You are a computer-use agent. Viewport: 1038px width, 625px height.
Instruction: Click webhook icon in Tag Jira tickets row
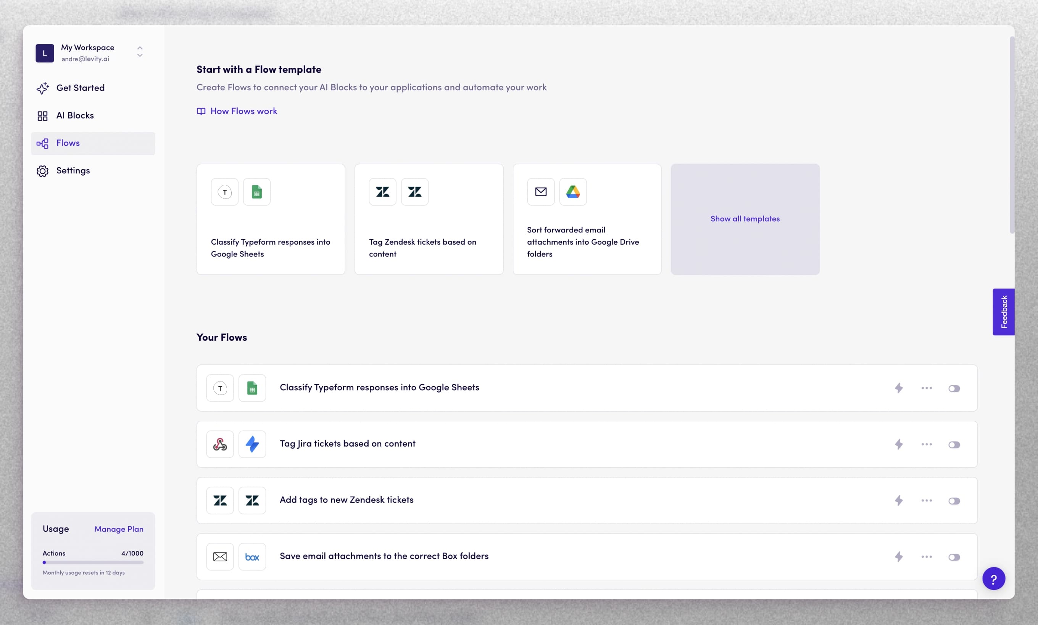(220, 444)
